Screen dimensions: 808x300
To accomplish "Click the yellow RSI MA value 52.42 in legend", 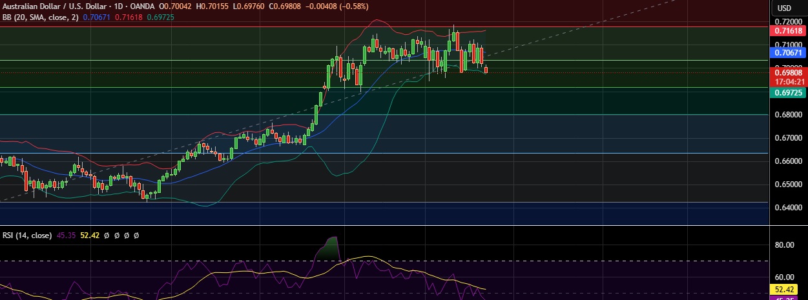I will [x=89, y=235].
